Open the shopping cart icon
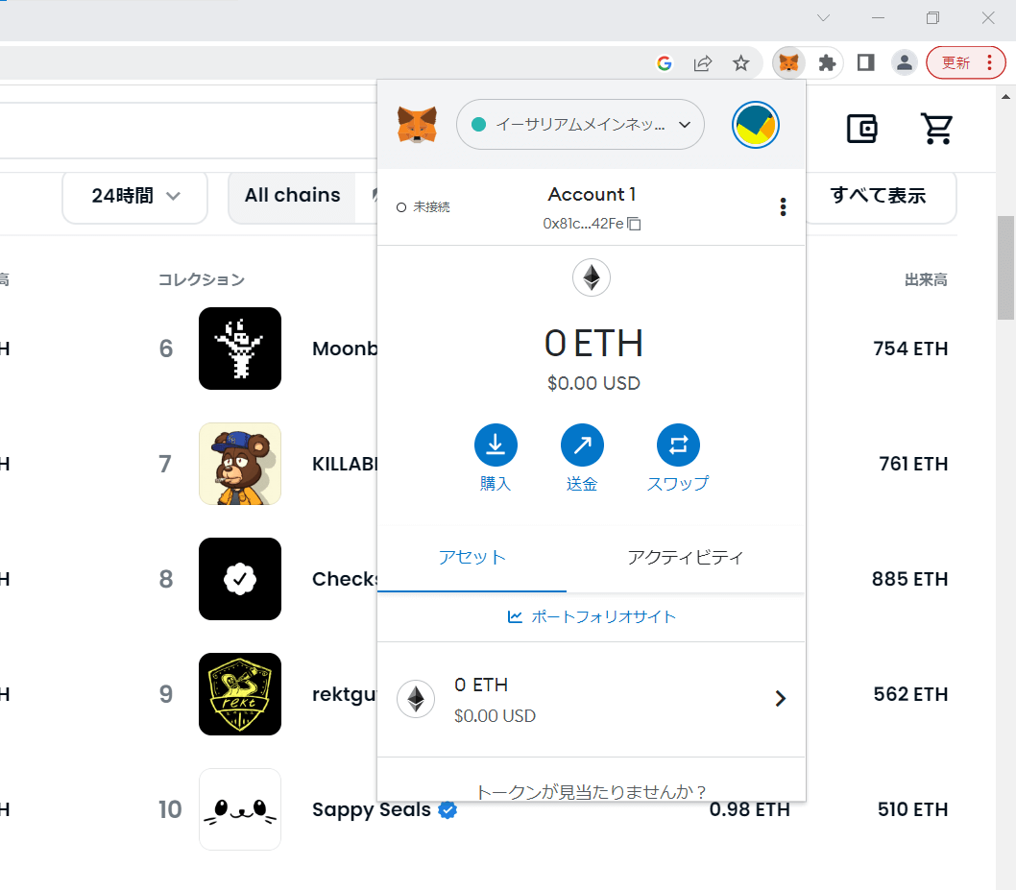Image resolution: width=1016 pixels, height=890 pixels. point(936,128)
